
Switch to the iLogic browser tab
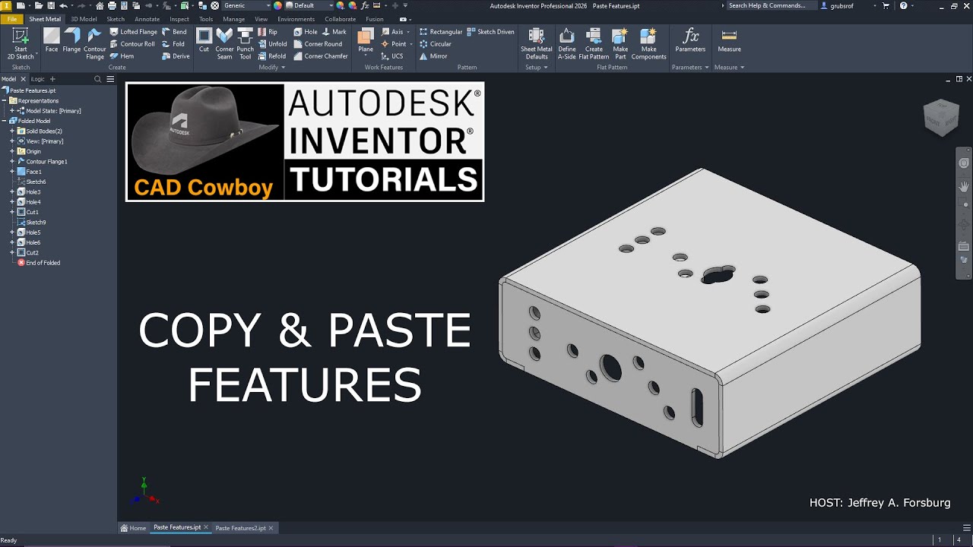pos(37,79)
